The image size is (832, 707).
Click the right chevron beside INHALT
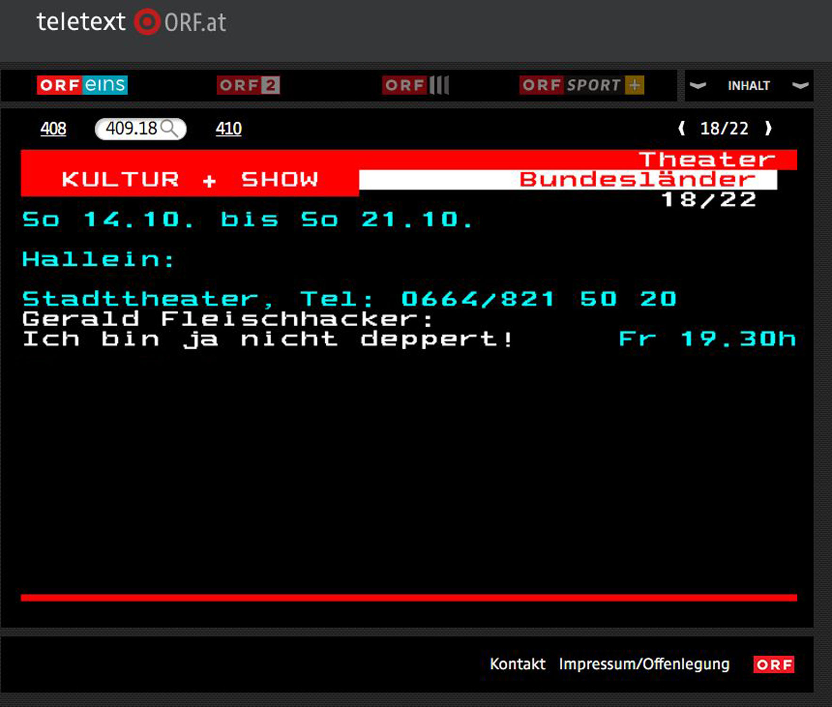[800, 85]
